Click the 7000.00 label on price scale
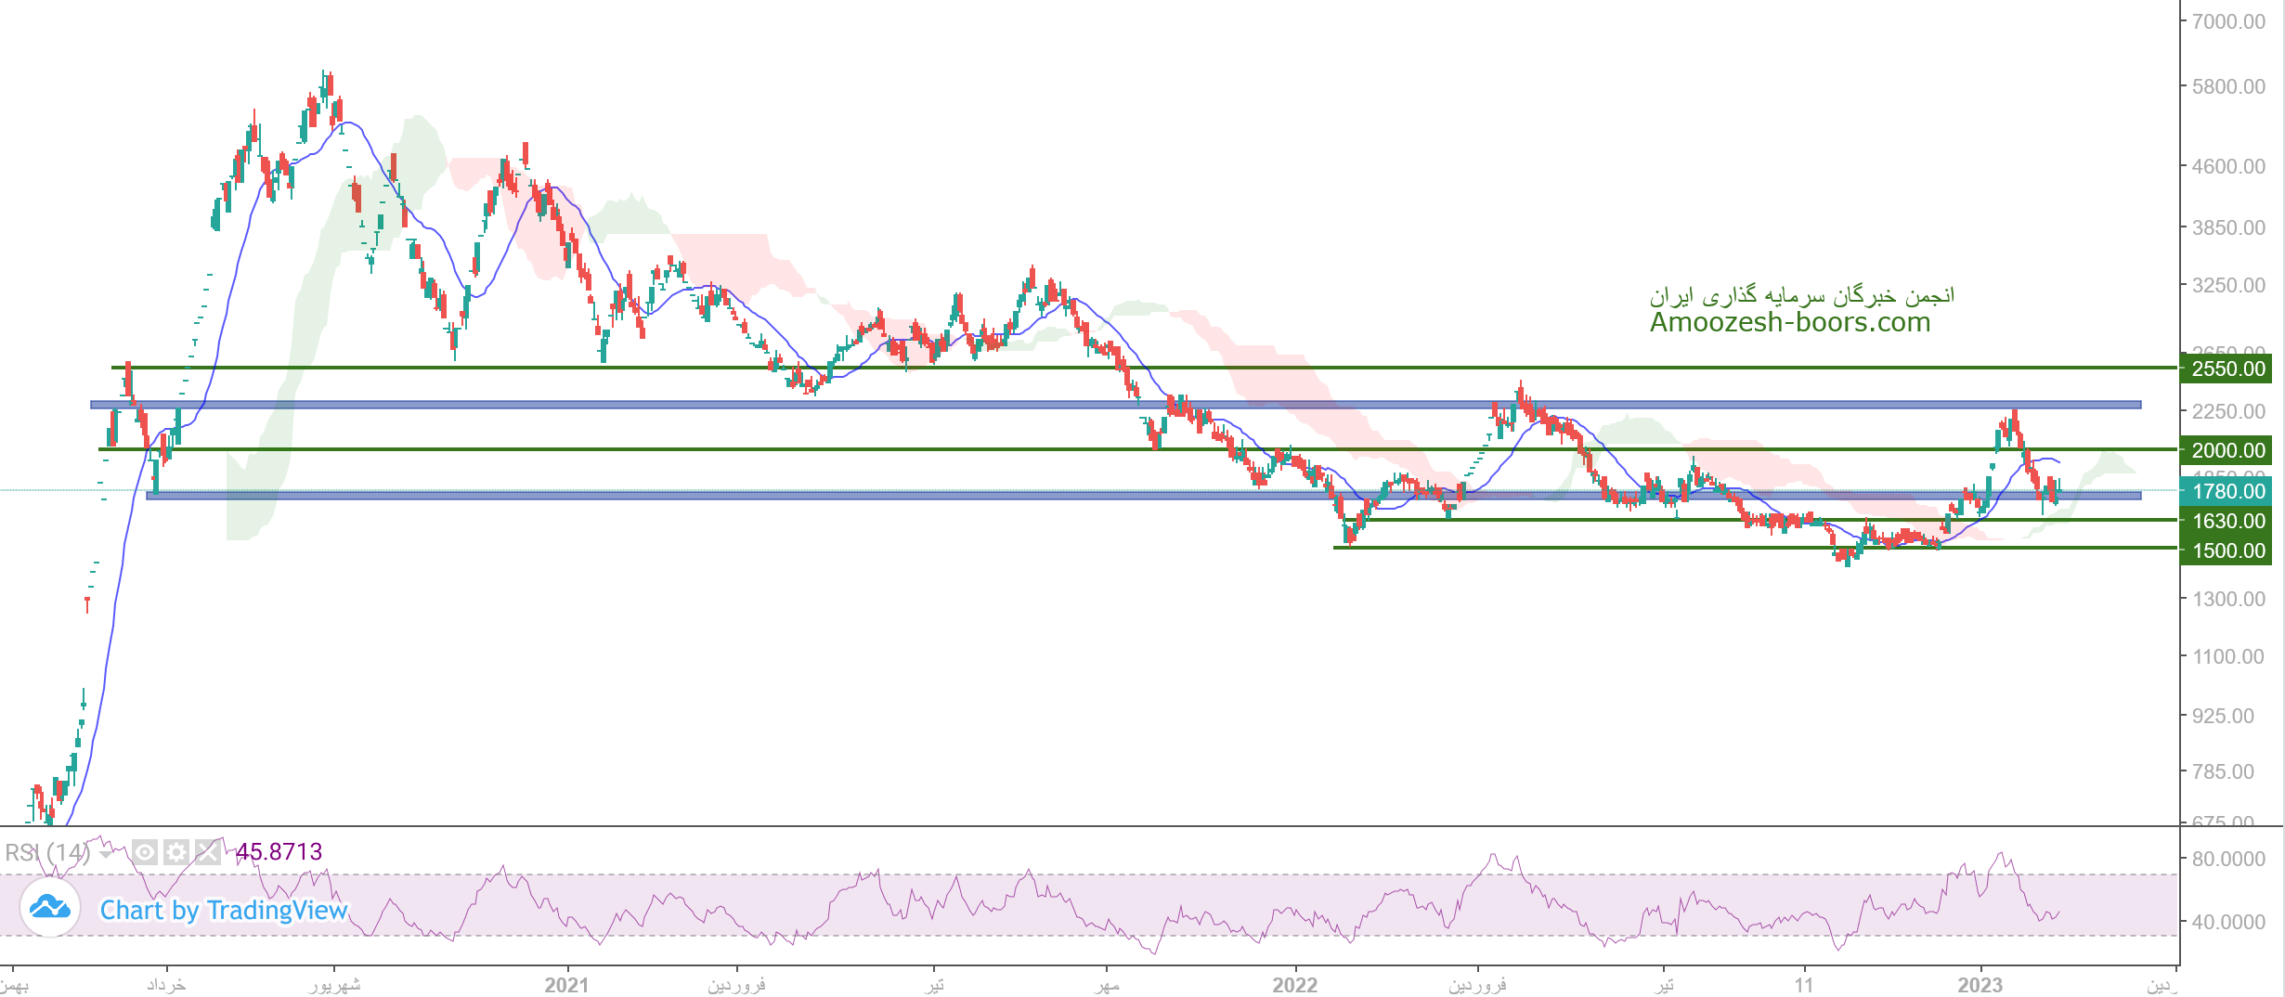Viewport: 2285px width, 997px height. tap(2227, 21)
